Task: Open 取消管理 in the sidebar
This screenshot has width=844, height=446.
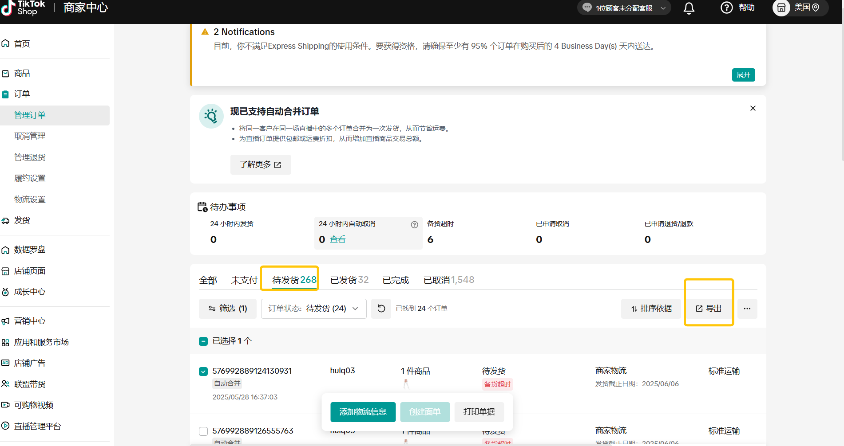Action: [30, 136]
